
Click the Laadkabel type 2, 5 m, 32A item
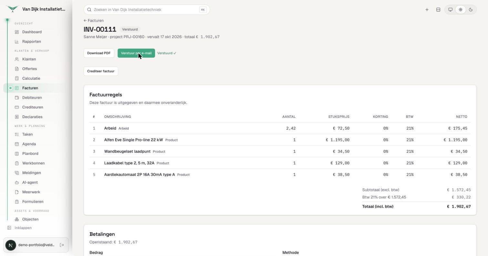pos(280,163)
